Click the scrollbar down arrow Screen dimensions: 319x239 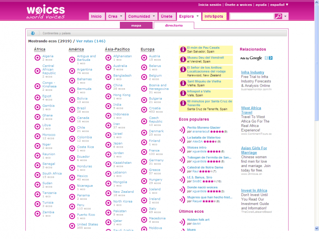[x=317, y=228]
